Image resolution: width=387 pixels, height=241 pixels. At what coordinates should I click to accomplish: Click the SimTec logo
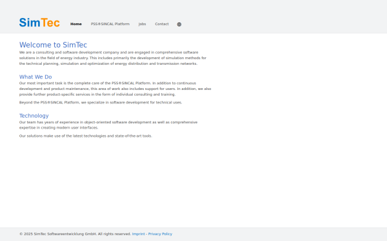[x=39, y=22]
